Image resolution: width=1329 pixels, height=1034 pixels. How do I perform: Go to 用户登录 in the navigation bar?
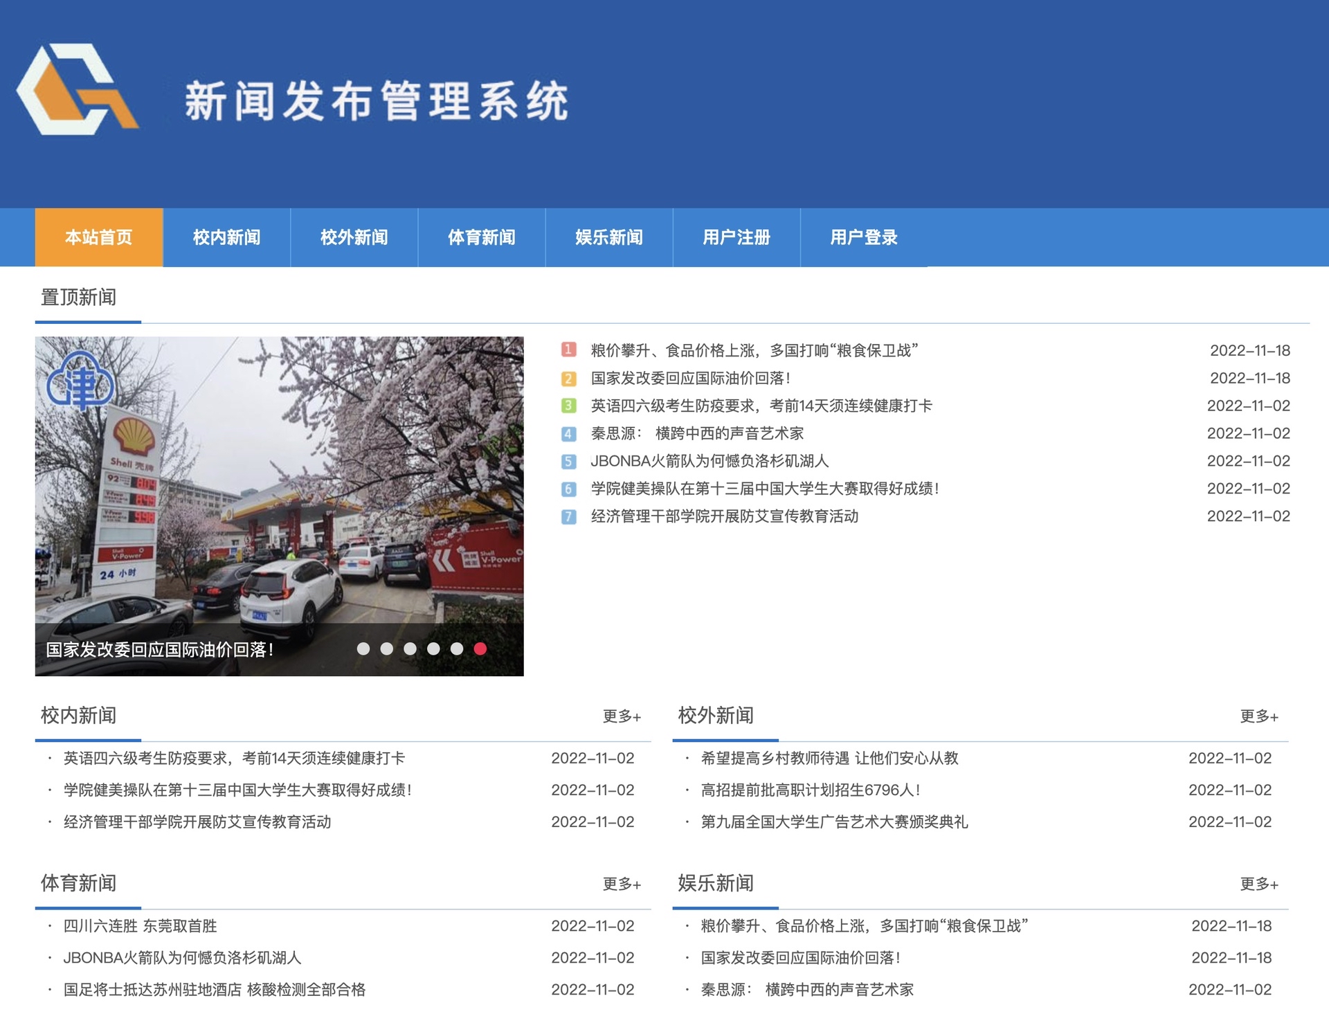(863, 237)
